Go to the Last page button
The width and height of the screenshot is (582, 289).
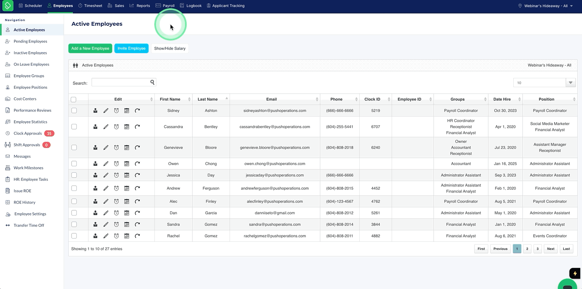(x=567, y=249)
